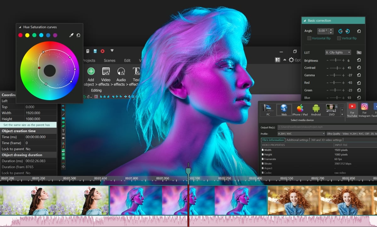Pick the yellow color dot
This screenshot has height=227, width=377.
[x=27, y=35]
